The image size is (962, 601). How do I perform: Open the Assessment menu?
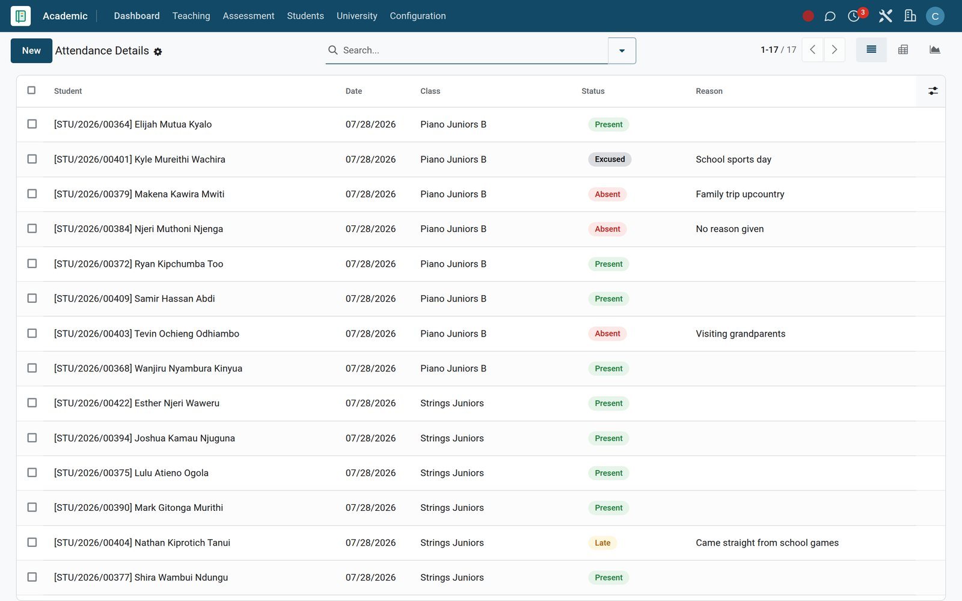(x=248, y=16)
